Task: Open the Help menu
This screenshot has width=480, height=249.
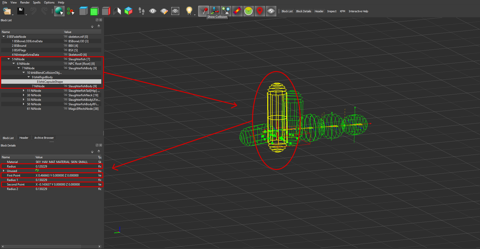Action: (61, 2)
